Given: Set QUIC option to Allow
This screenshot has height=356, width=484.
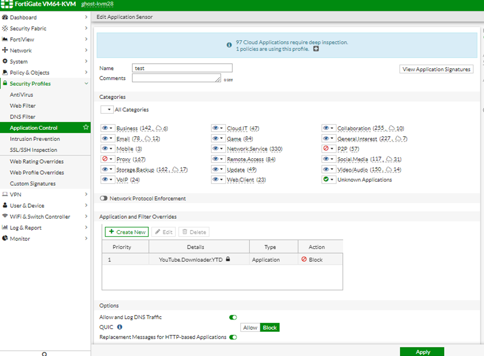Looking at the screenshot, I should coord(250,328).
